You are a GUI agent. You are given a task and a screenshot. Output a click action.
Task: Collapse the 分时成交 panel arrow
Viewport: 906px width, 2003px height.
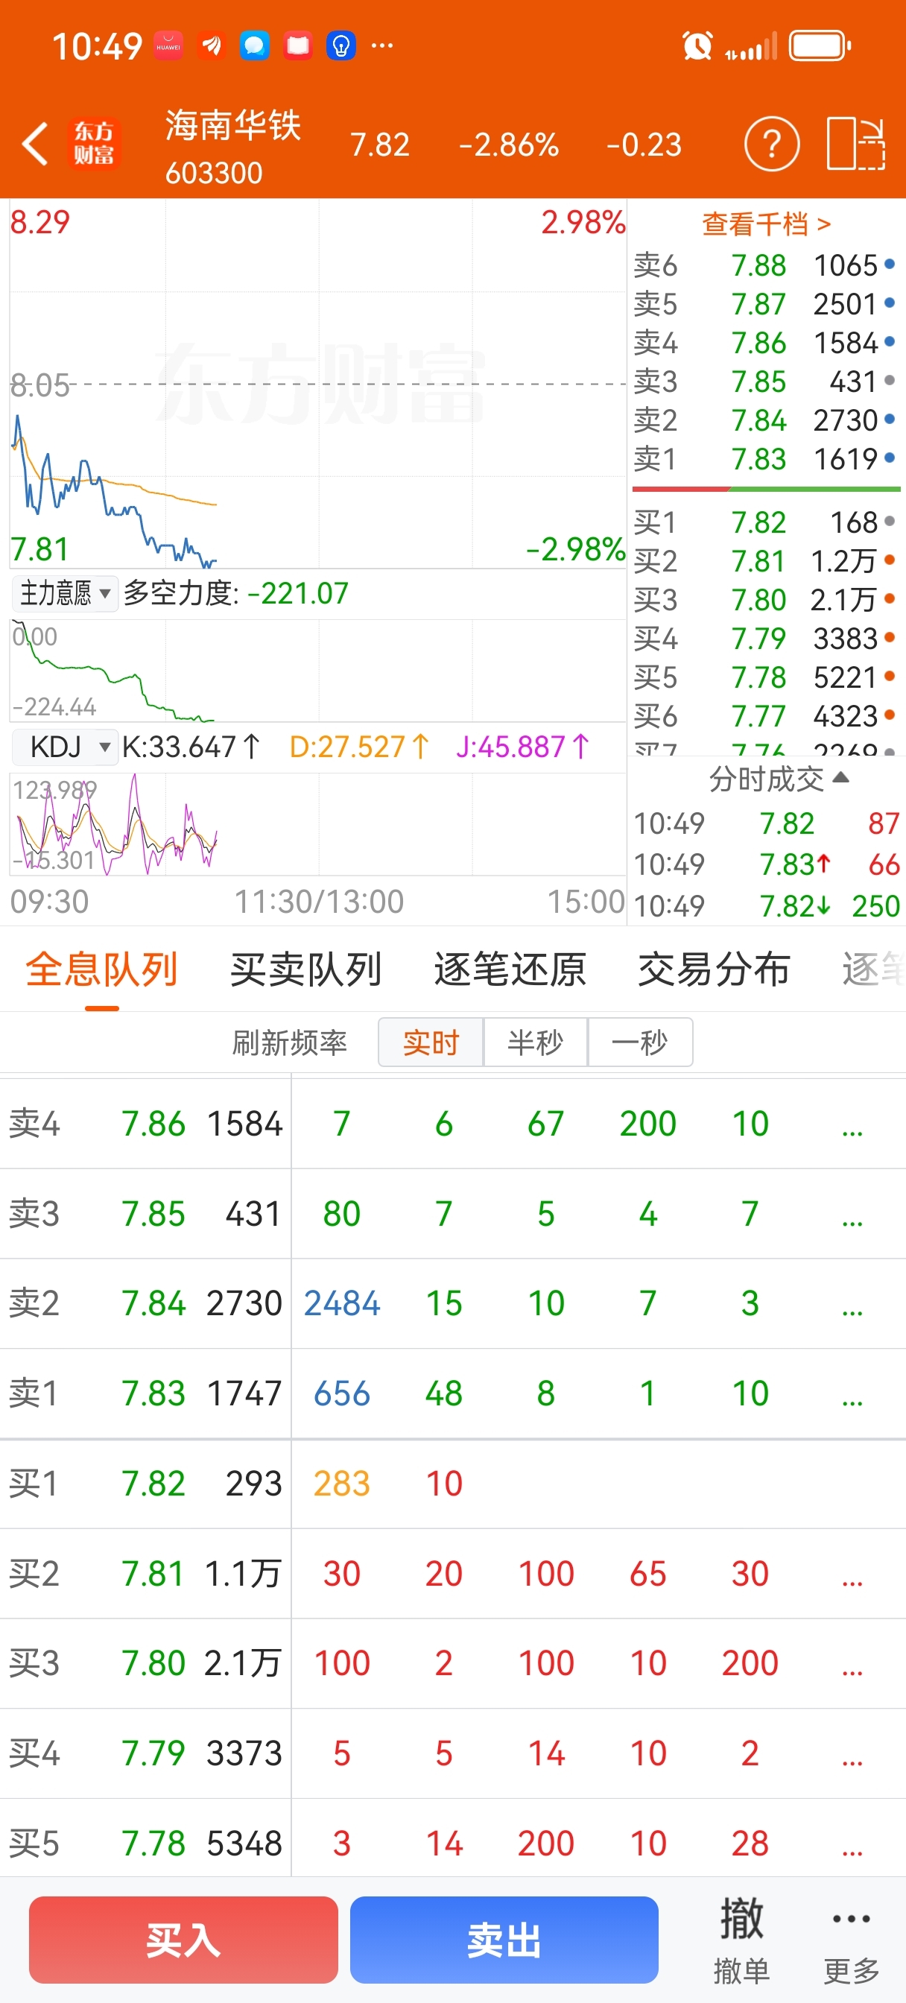coord(840,776)
